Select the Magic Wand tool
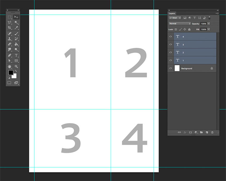The image size is (226, 181). [16, 22]
